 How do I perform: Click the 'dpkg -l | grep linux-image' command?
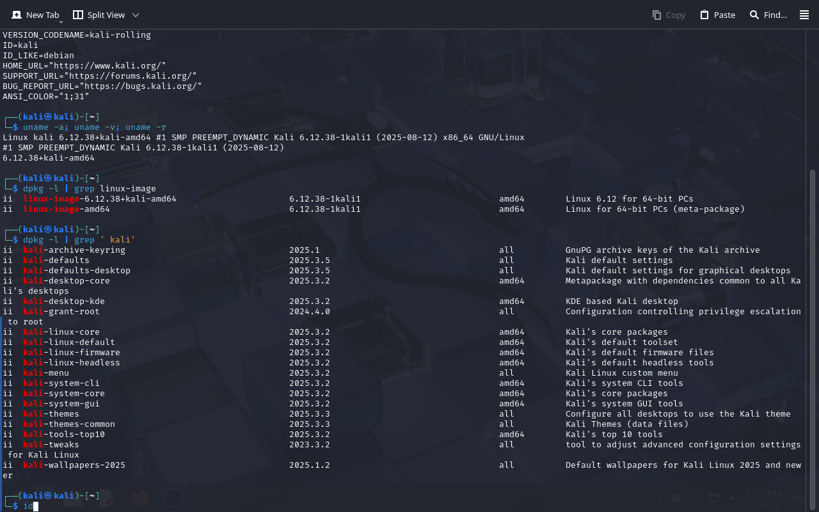tap(90, 189)
